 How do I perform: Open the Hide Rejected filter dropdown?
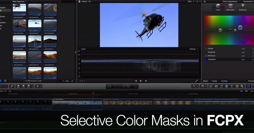click(x=19, y=1)
